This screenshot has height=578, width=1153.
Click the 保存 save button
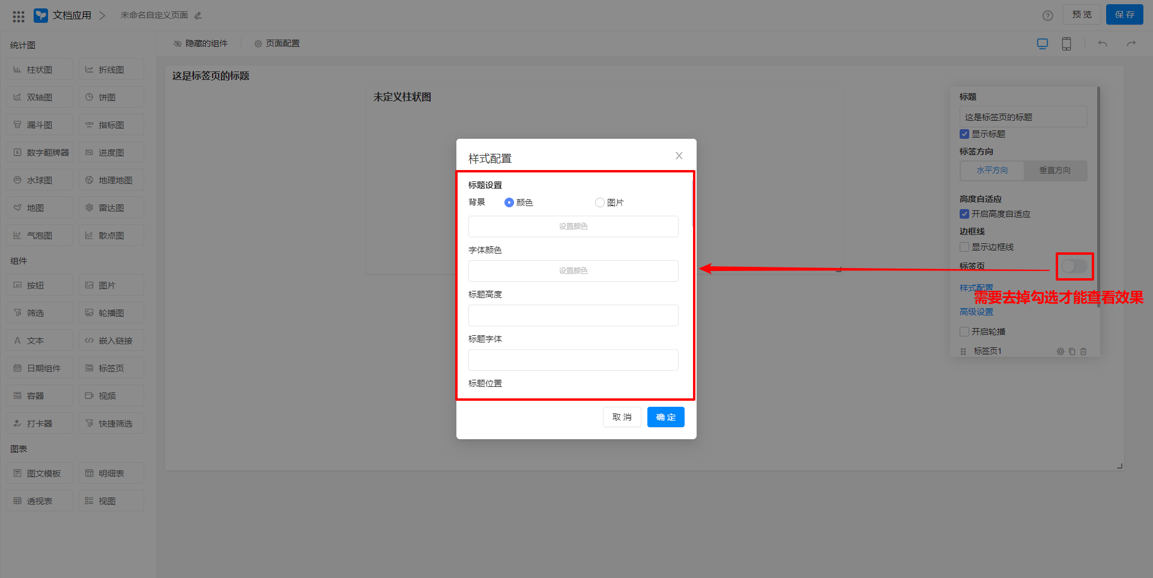tap(1124, 14)
